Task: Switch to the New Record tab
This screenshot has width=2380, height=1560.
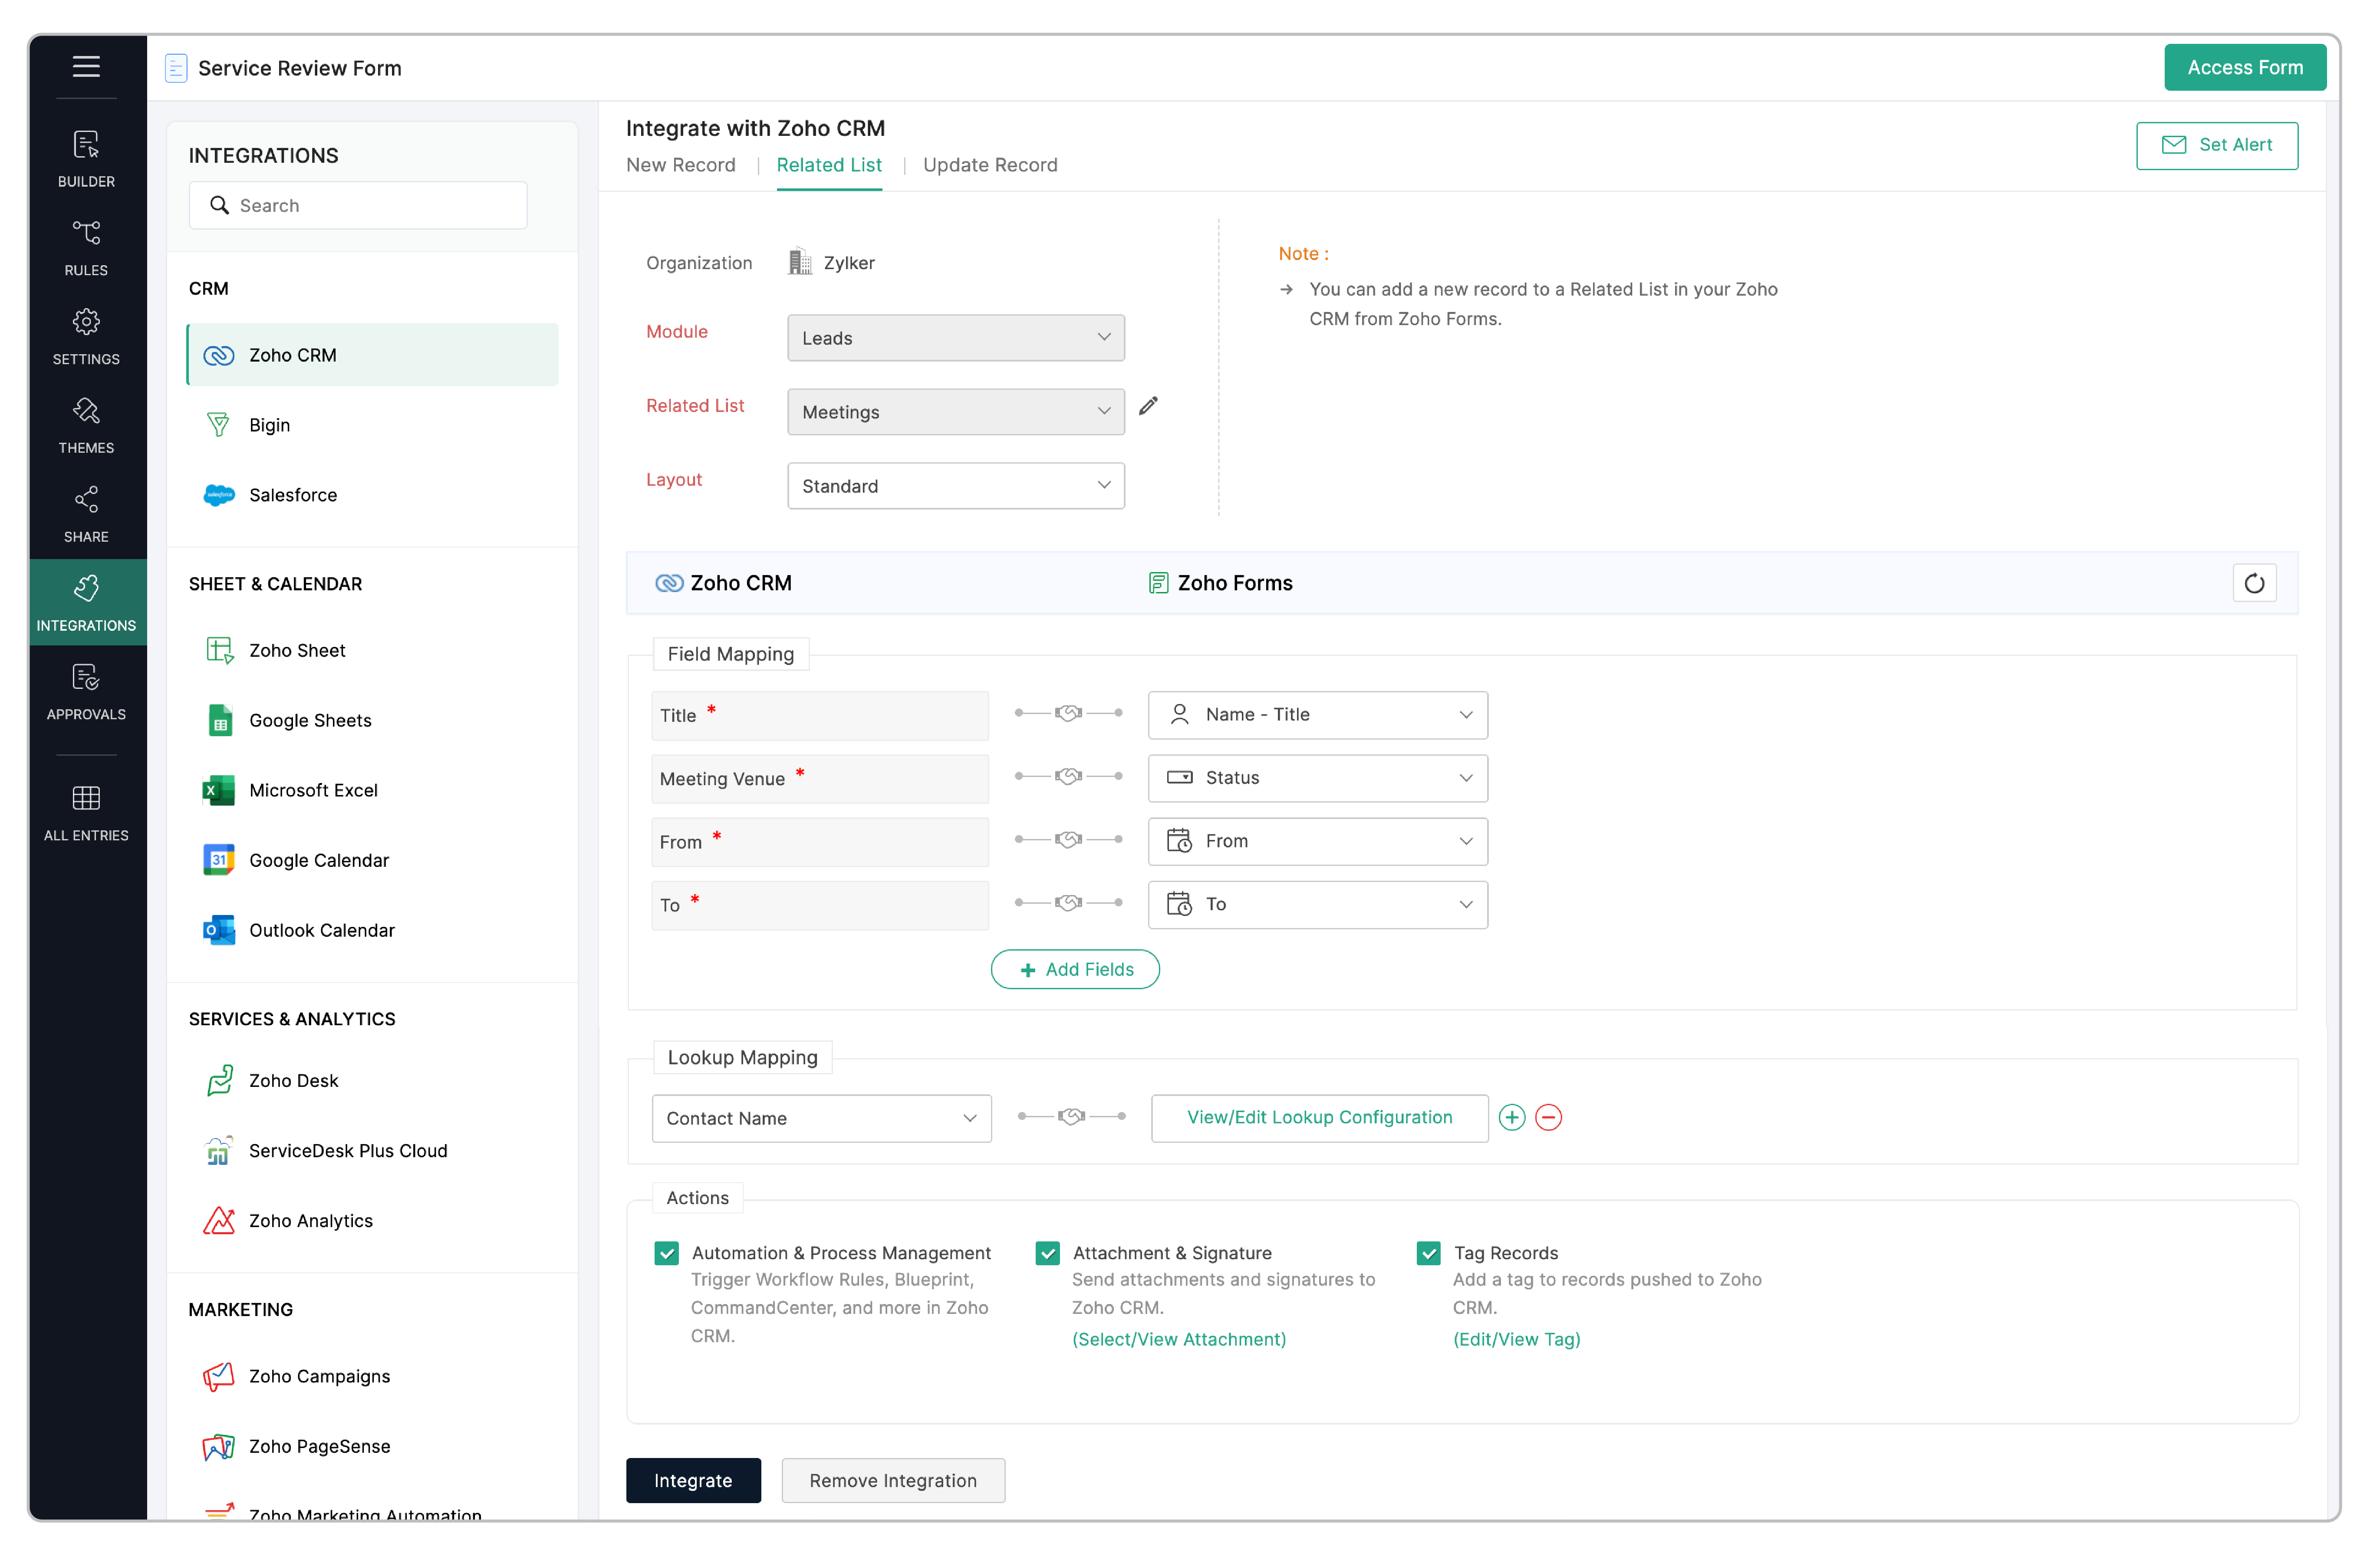Action: (680, 165)
